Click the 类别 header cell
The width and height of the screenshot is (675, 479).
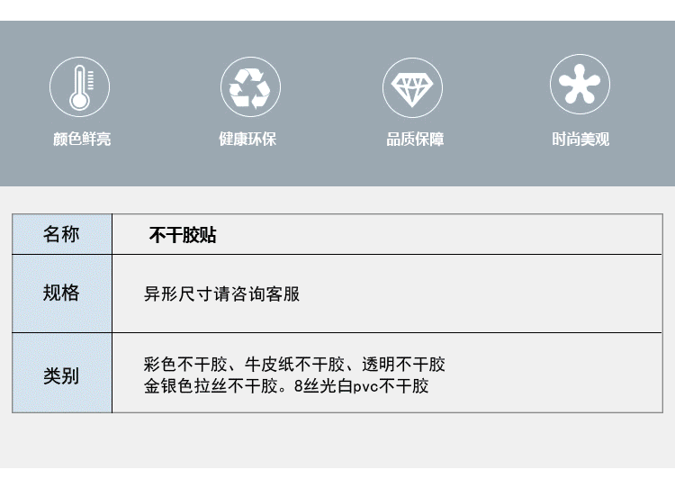pos(62,373)
